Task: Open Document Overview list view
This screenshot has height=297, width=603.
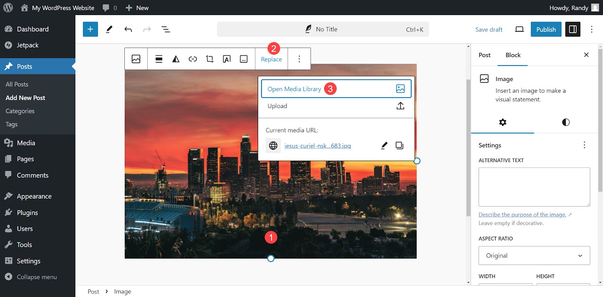Action: pos(166,29)
